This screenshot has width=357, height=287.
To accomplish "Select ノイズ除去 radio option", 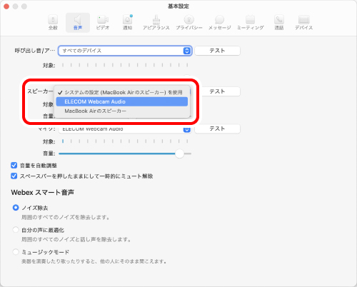I will 16,208.
